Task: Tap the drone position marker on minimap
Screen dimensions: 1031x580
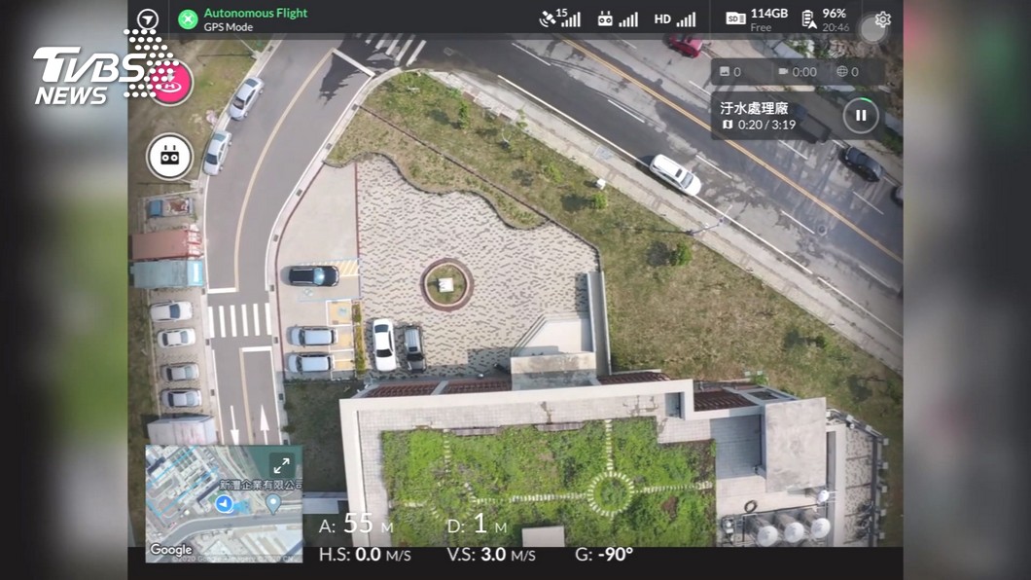Action: tap(224, 504)
